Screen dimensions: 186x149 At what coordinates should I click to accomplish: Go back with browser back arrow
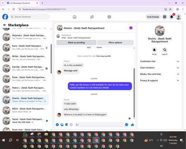[3, 9]
